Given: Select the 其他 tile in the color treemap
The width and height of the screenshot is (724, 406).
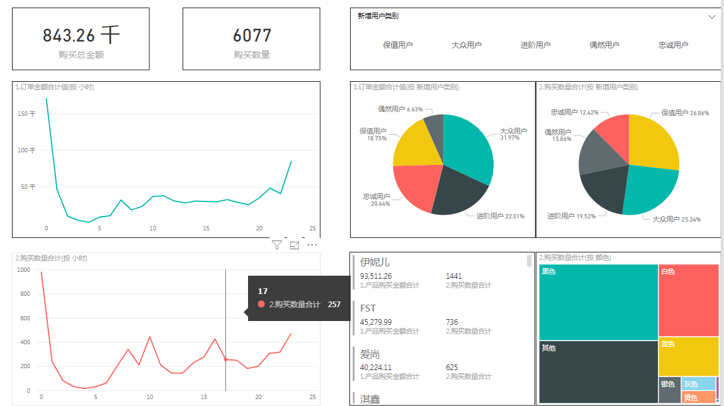Looking at the screenshot, I should [x=599, y=372].
